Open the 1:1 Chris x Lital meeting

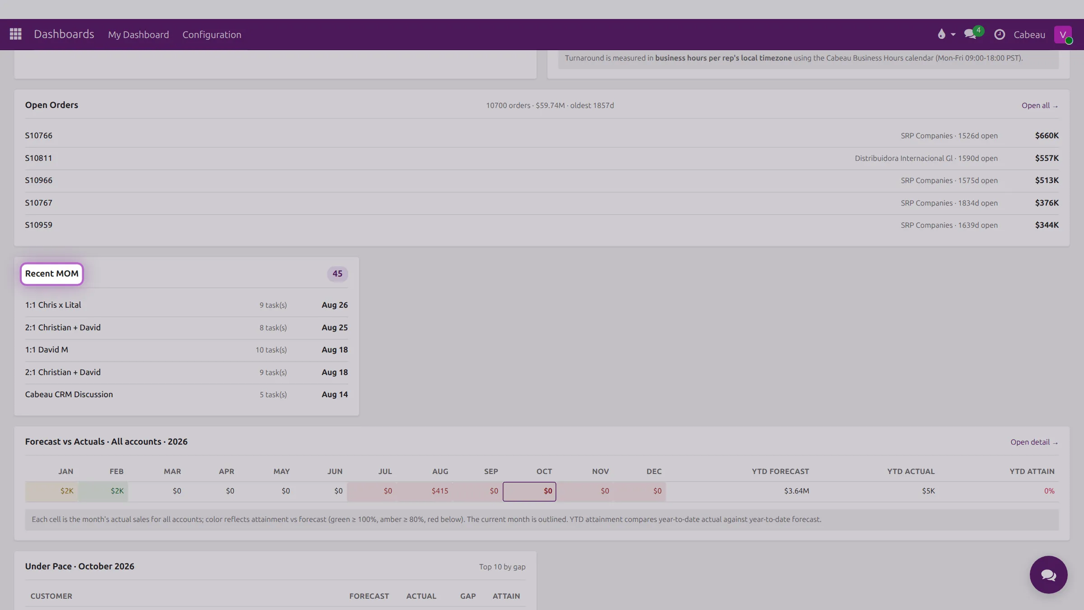point(187,305)
